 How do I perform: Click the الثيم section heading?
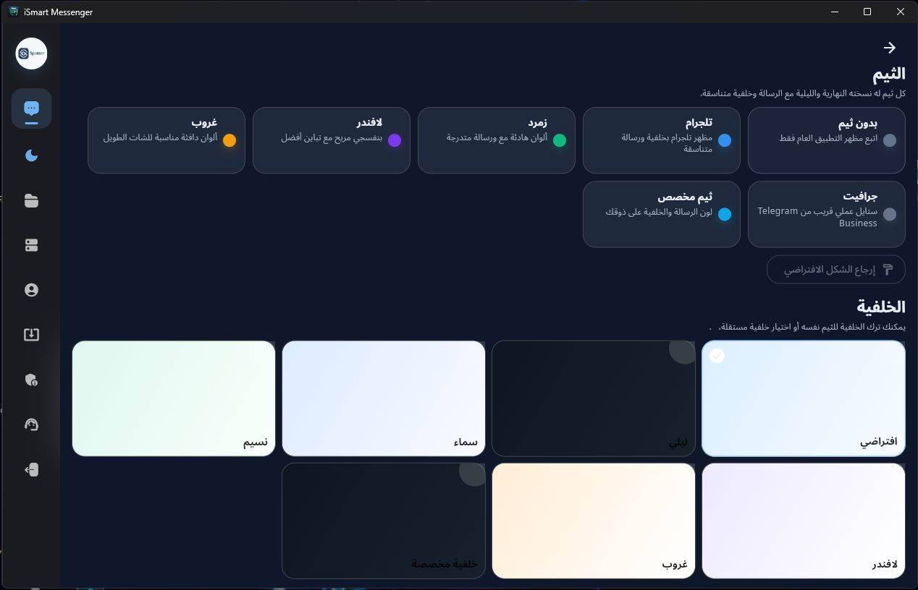click(888, 73)
